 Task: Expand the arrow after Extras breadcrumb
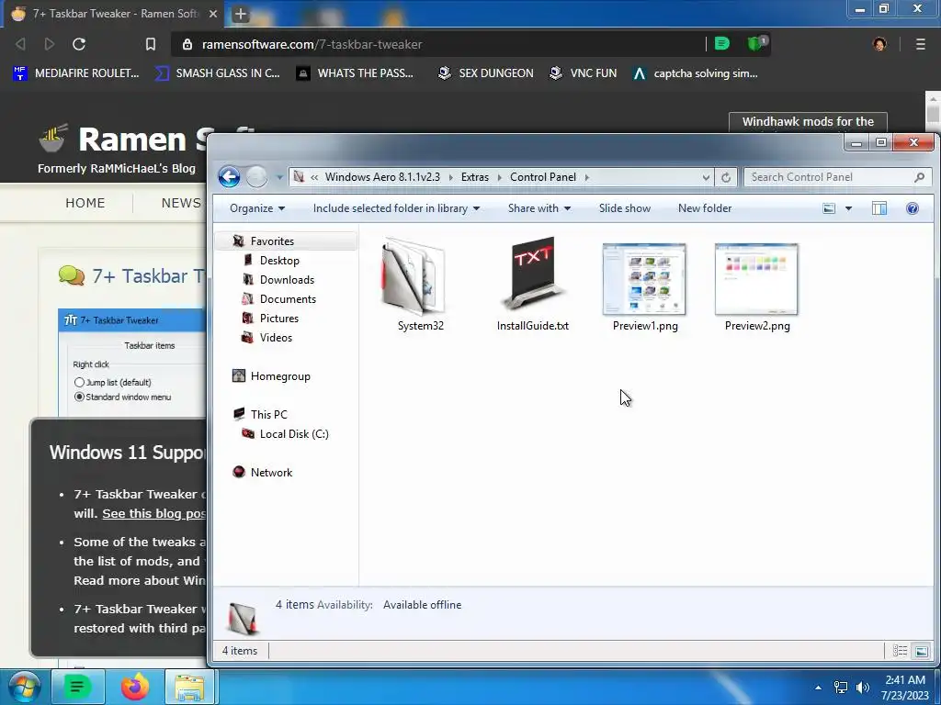[x=499, y=177]
